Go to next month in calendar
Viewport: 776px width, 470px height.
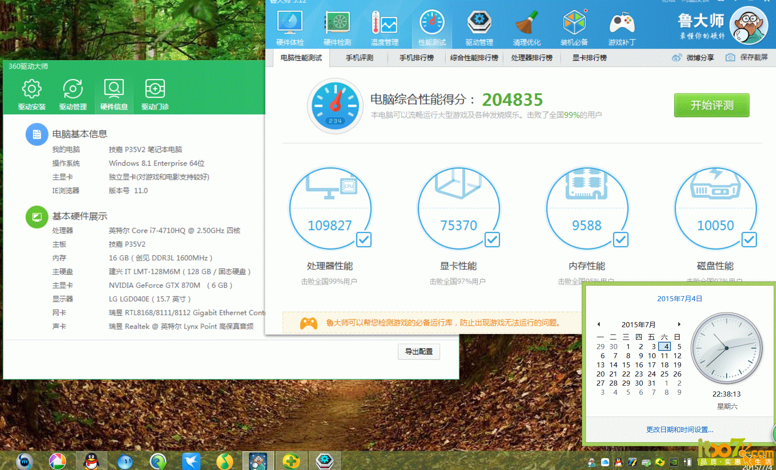679,324
